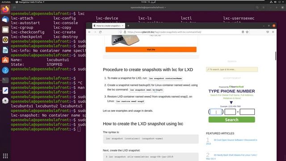286x161 pixels.
Task: Open network status tray icon
Action: point(271,2)
